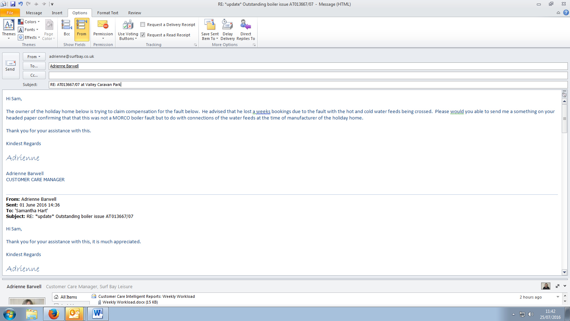The height and width of the screenshot is (321, 570).
Task: Click the network tray icon
Action: coord(522,314)
